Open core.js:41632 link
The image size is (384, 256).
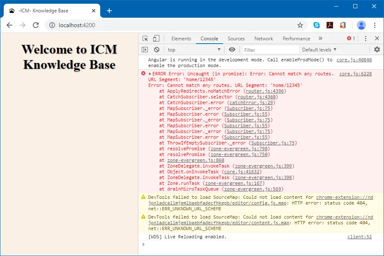click(242, 172)
